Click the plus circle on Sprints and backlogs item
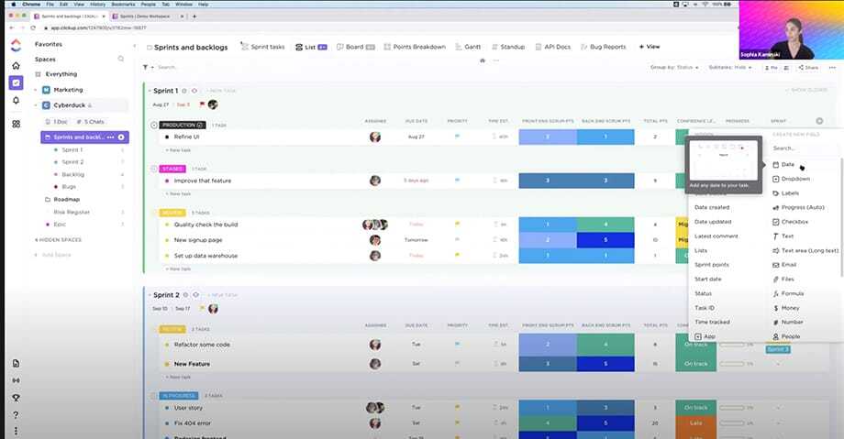This screenshot has width=844, height=439. click(x=121, y=137)
